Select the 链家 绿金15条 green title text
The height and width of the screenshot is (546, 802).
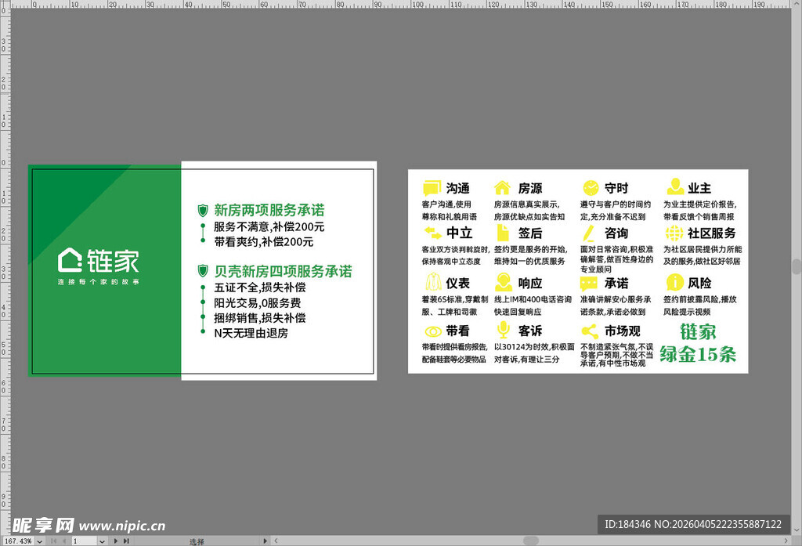(x=698, y=343)
